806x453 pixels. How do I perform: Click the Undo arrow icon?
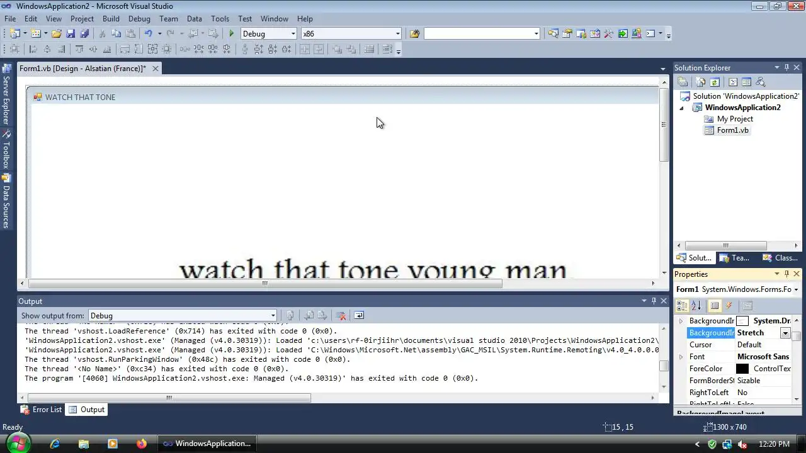click(x=149, y=33)
